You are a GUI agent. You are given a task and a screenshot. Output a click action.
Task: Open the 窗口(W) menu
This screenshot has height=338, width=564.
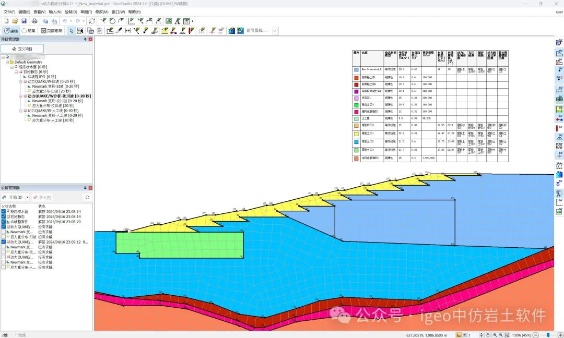[x=118, y=11]
